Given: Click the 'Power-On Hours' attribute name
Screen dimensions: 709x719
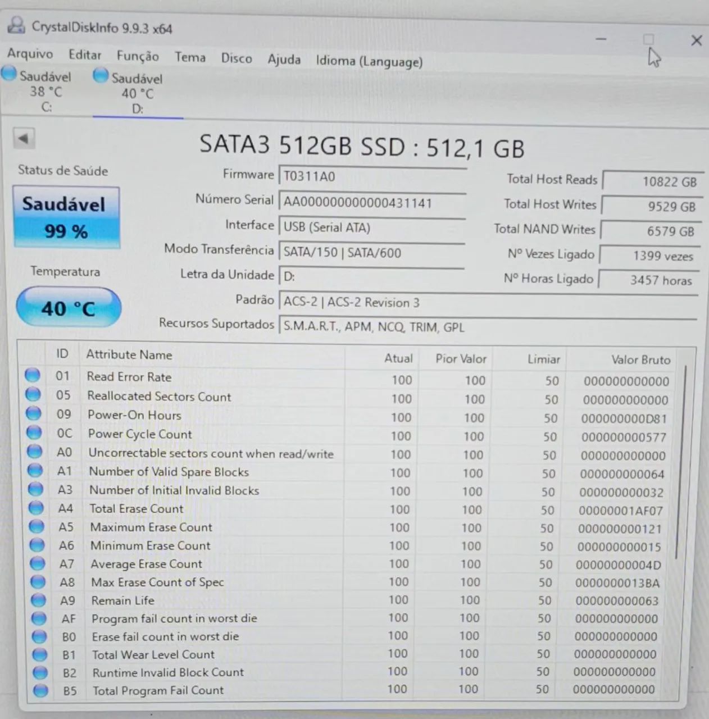Looking at the screenshot, I should coord(134,415).
